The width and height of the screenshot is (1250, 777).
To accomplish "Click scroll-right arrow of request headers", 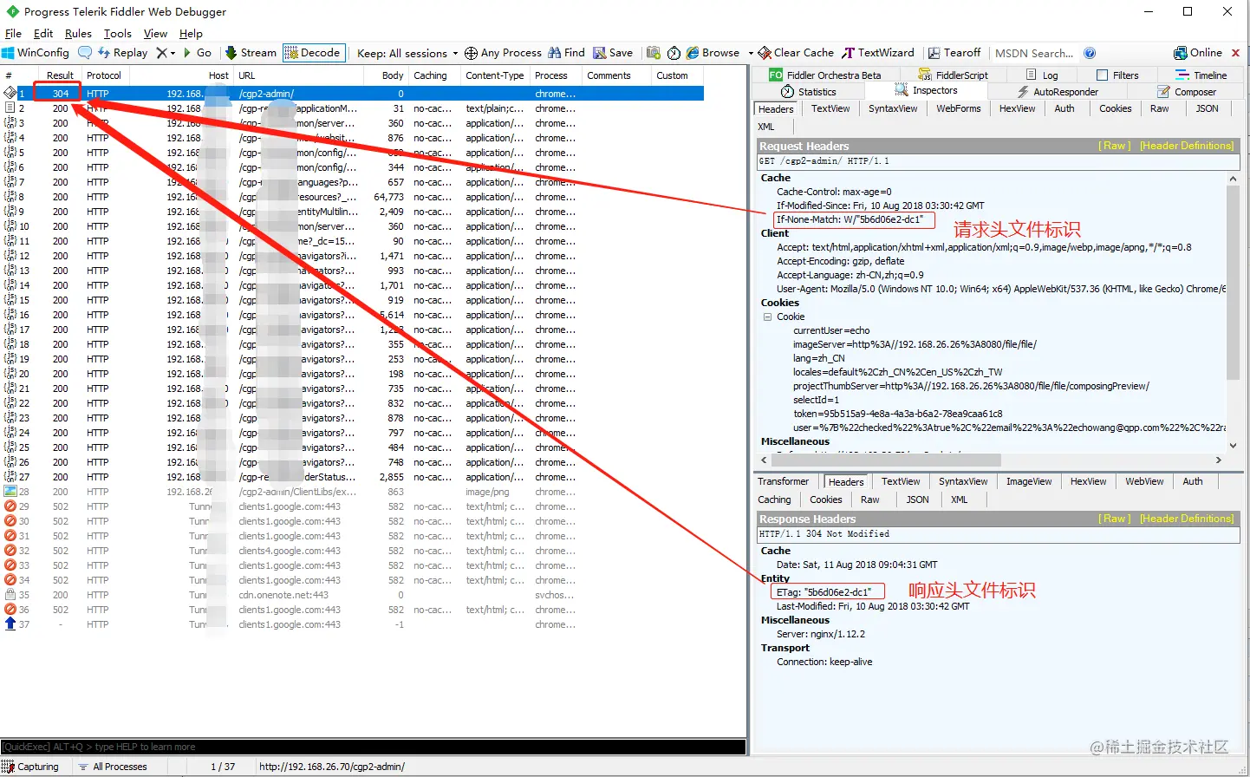I will pos(1219,460).
